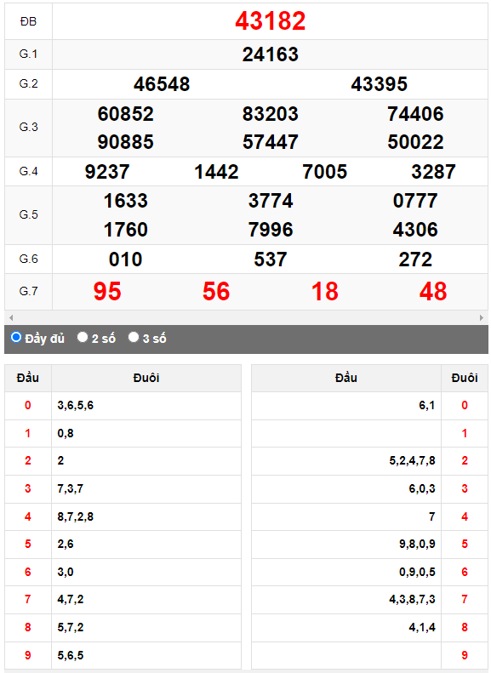Click the horizontal scrollbar track under the table

point(246,317)
